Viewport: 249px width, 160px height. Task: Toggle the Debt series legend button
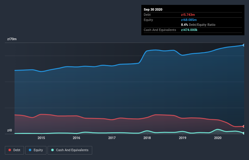[x=14, y=150]
